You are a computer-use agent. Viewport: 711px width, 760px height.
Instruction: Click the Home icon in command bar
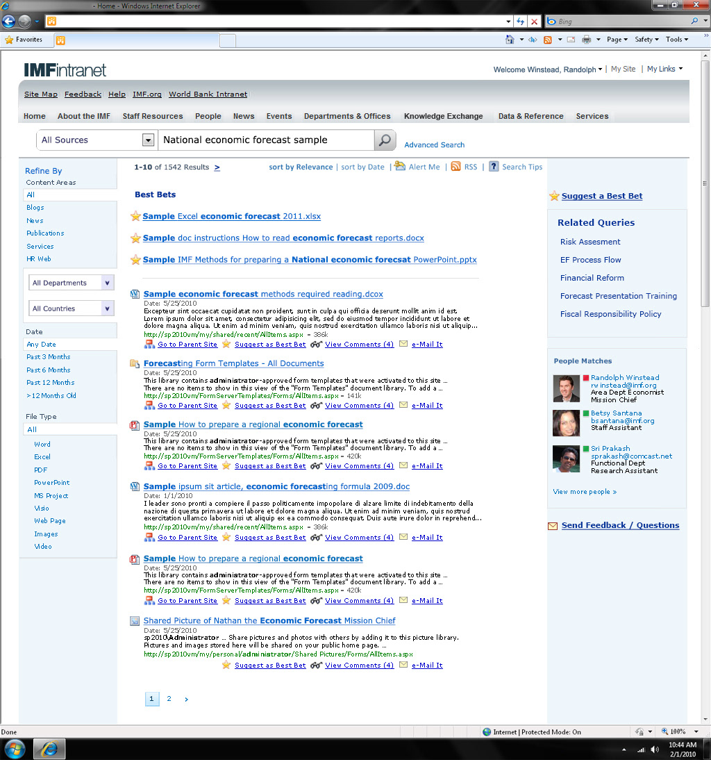point(510,40)
